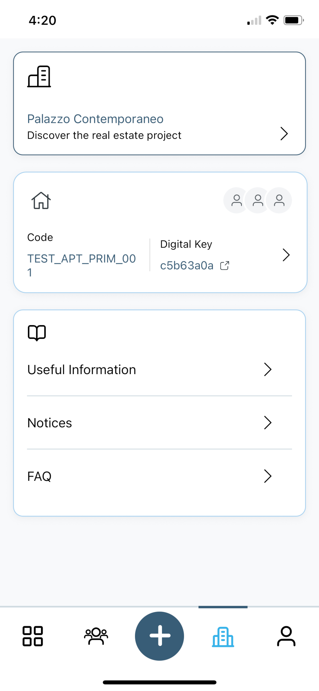Expand the Notices row chevron
319x691 pixels.
[x=268, y=423]
